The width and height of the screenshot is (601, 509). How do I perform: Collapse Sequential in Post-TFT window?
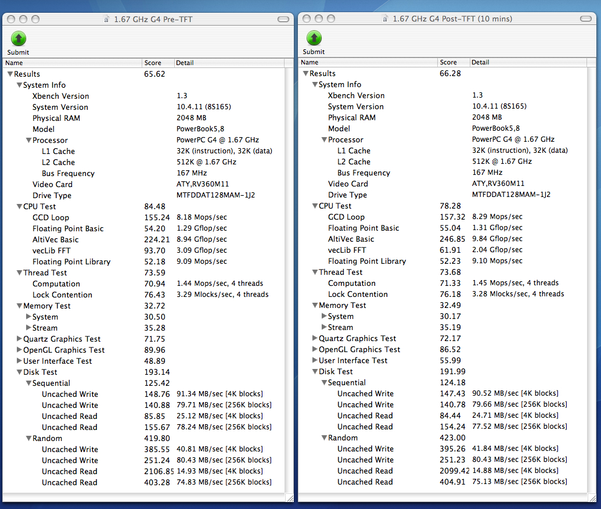point(324,383)
